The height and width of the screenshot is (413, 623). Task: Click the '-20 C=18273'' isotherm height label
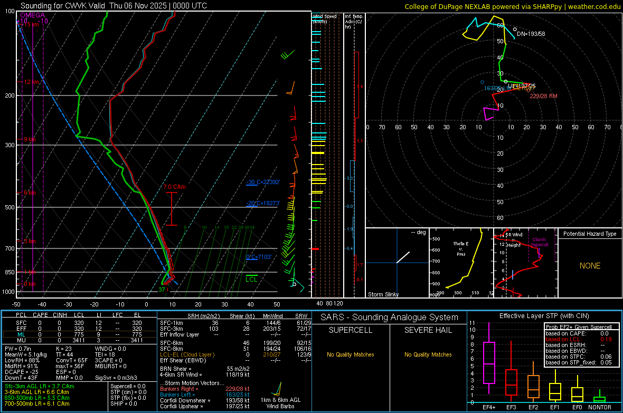(x=263, y=203)
